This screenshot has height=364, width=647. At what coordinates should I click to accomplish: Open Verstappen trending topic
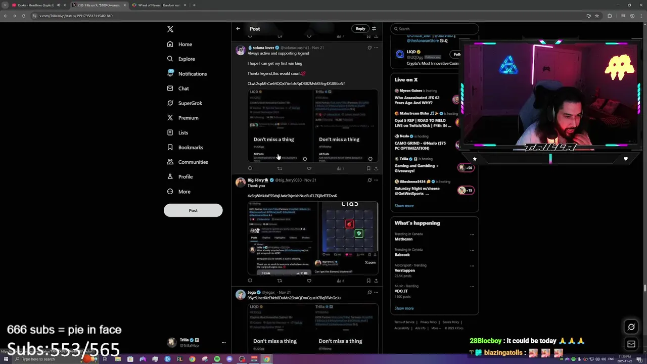404,270
